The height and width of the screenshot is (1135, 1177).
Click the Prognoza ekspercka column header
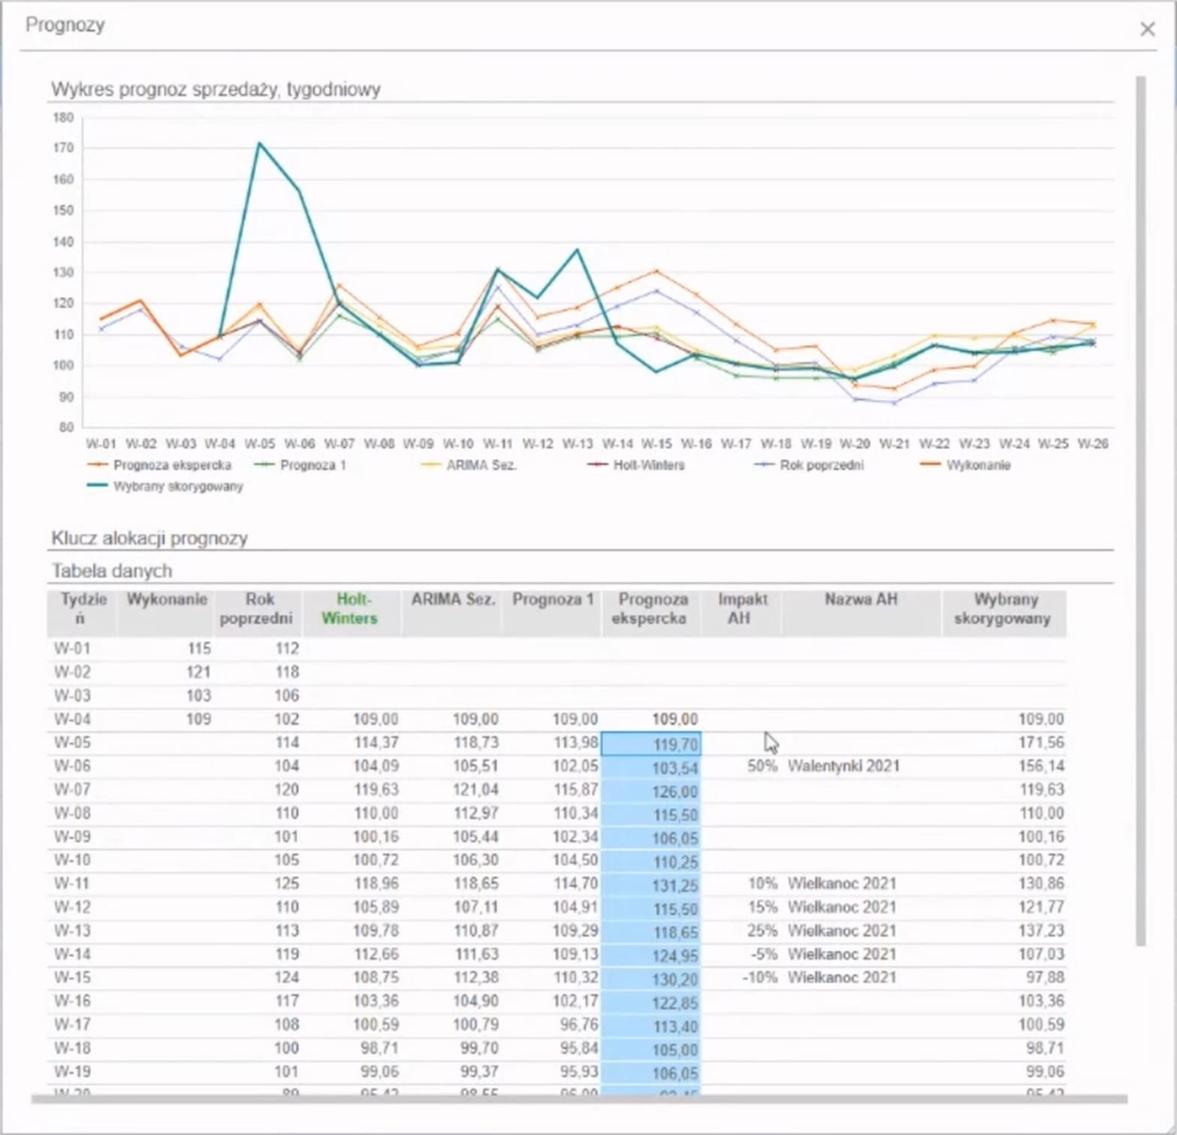pyautogui.click(x=651, y=609)
